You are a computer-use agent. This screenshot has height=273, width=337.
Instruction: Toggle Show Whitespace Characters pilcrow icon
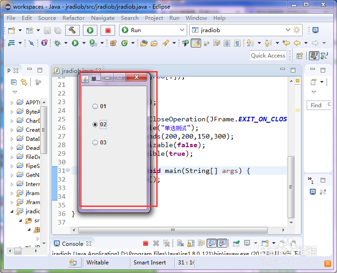click(x=237, y=43)
